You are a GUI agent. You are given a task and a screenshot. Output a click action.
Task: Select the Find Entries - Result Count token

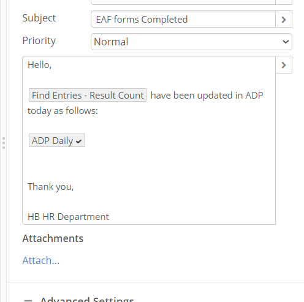tap(88, 95)
